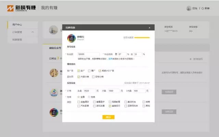The width and height of the screenshot is (219, 137).
Task: Click the profile avatar in user center card
Action: [x=52, y=30]
